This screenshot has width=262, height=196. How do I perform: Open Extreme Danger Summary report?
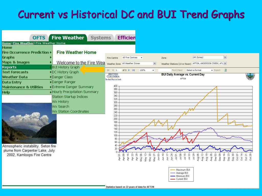[x=73, y=87]
